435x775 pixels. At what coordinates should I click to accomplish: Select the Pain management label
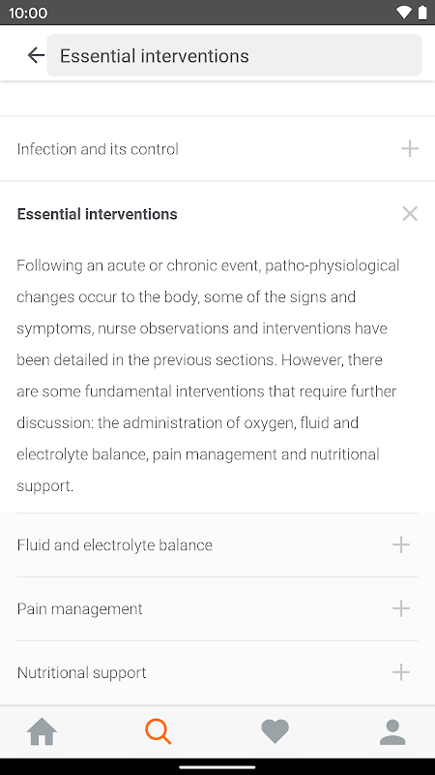pos(79,609)
